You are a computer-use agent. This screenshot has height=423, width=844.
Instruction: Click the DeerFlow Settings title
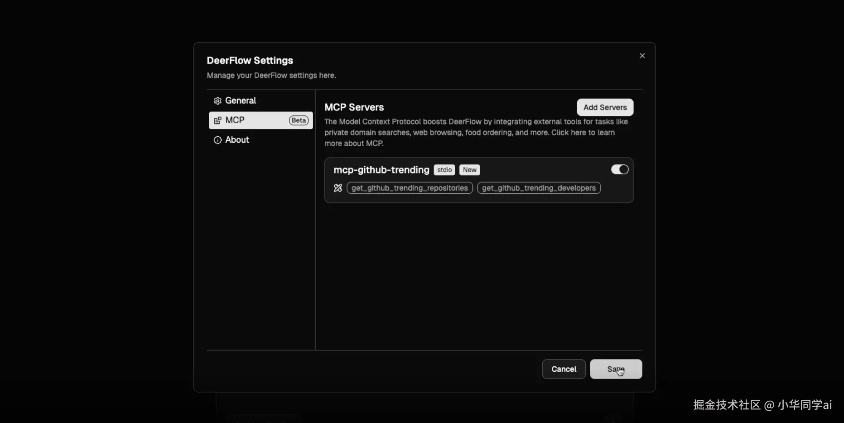click(250, 60)
